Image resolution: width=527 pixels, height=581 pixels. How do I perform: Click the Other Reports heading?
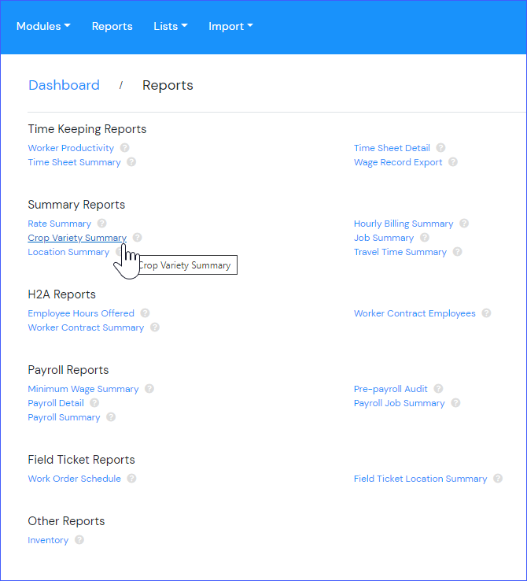click(66, 521)
